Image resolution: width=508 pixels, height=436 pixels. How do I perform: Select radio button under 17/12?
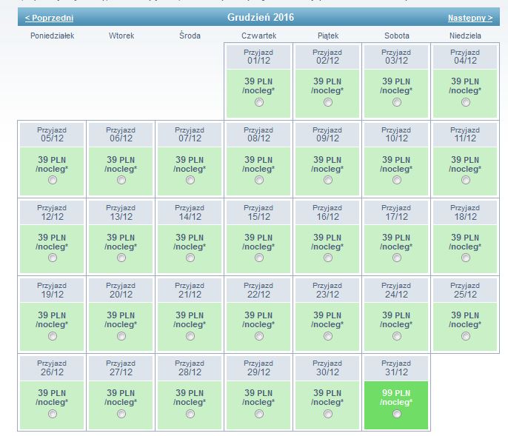[397, 258]
